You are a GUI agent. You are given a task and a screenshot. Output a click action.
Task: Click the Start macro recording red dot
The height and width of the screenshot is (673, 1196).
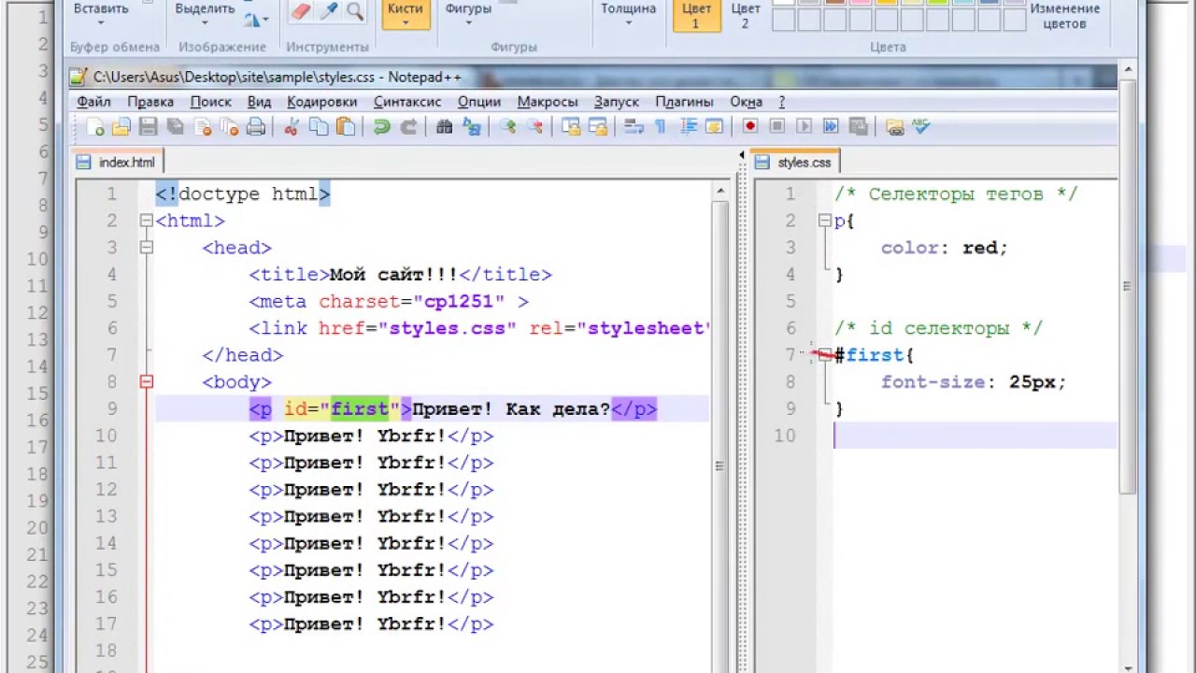coord(749,126)
